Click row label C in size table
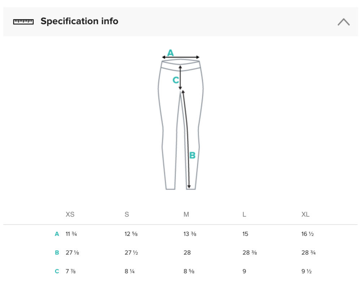The height and width of the screenshot is (287, 363). coord(57,271)
